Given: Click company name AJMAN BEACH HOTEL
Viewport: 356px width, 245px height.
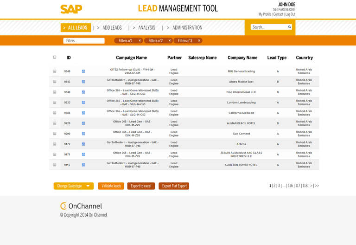Looking at the screenshot, I should (x=241, y=123).
